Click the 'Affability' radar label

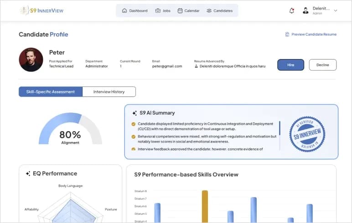pos(31,209)
